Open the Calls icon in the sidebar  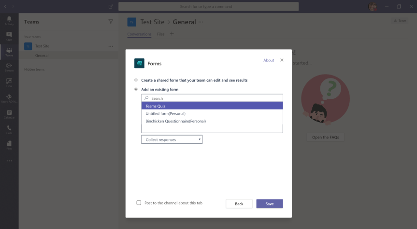point(9,129)
